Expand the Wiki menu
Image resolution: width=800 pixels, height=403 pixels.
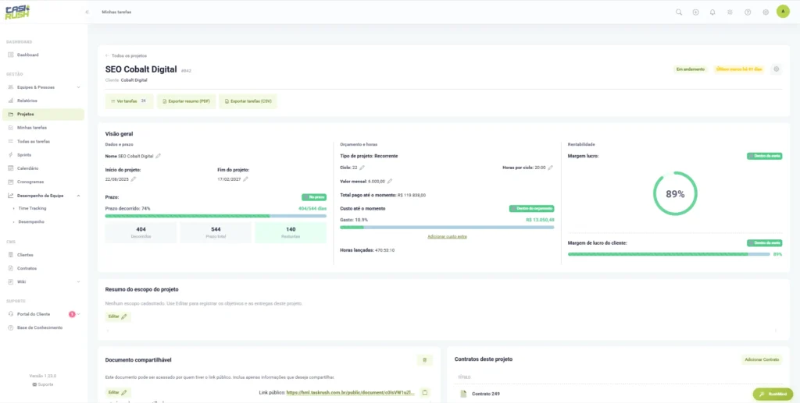[x=44, y=282]
